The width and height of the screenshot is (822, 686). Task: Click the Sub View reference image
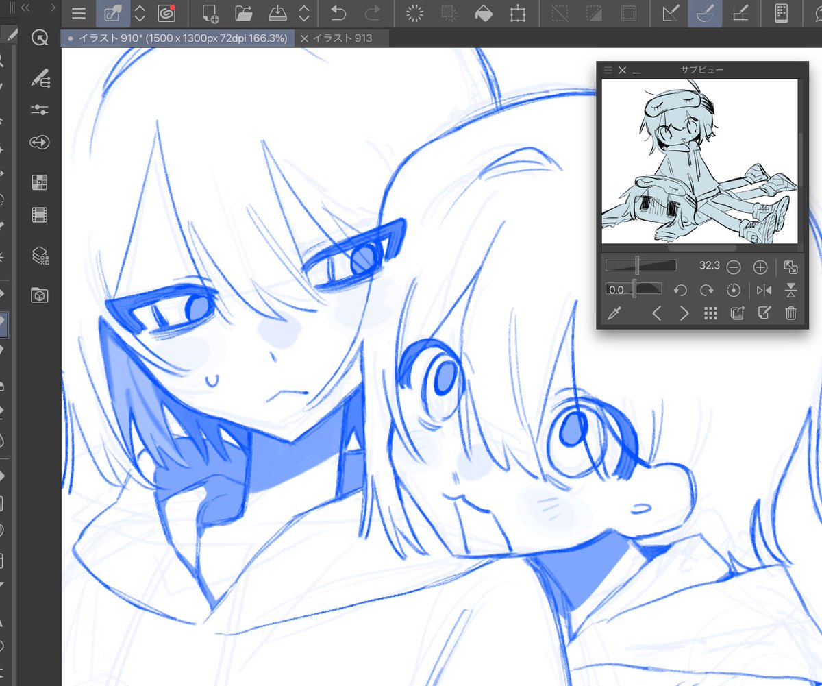click(x=699, y=161)
